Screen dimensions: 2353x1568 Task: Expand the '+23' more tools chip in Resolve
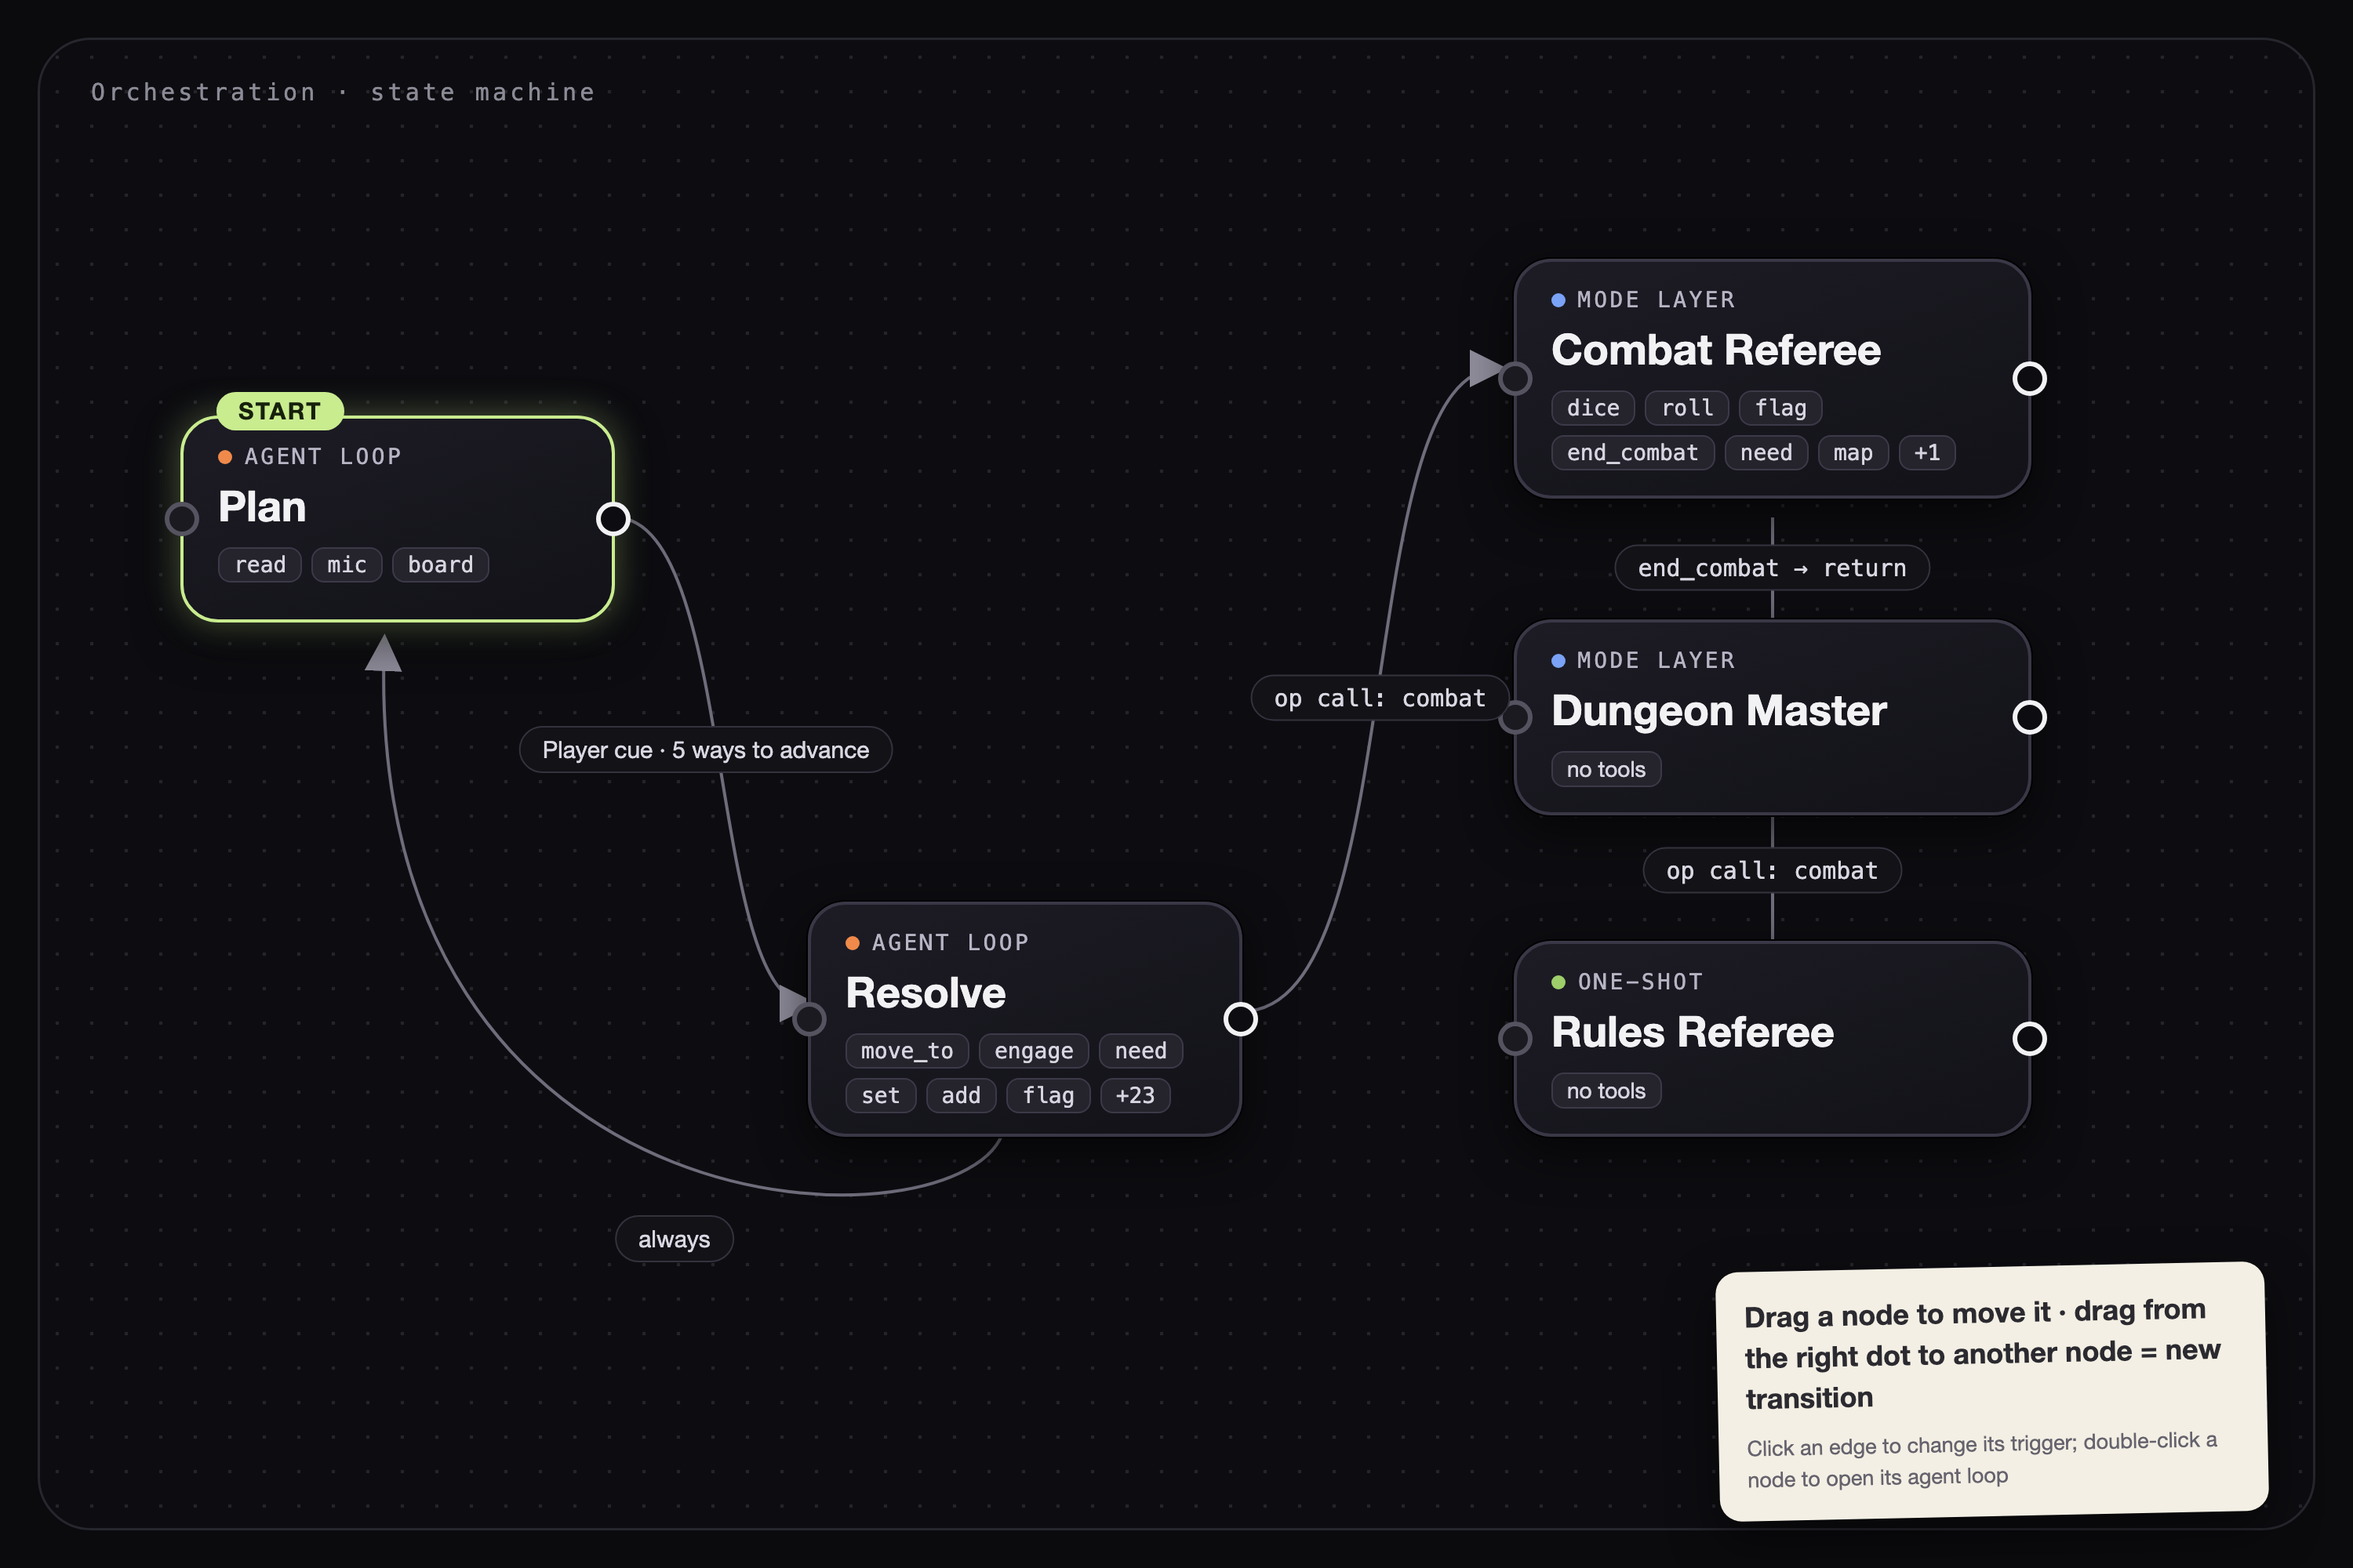pos(1134,1096)
